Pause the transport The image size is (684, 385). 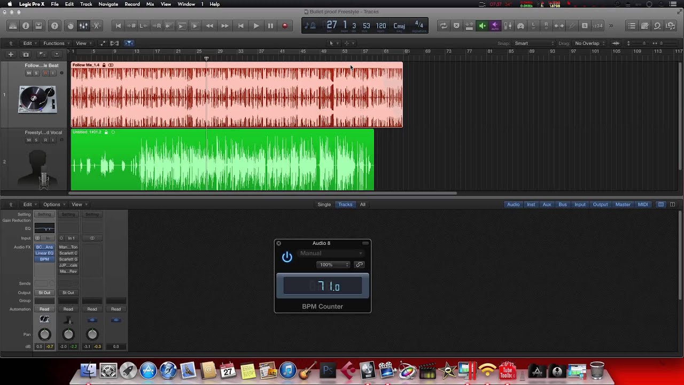point(270,26)
